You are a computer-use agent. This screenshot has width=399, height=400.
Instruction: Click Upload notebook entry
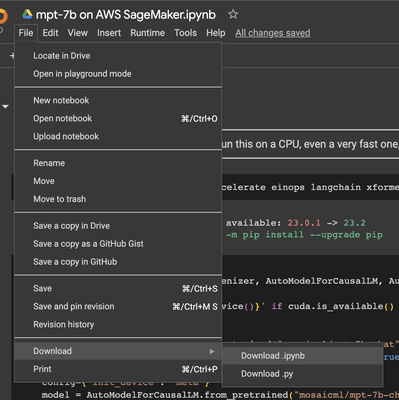(66, 136)
